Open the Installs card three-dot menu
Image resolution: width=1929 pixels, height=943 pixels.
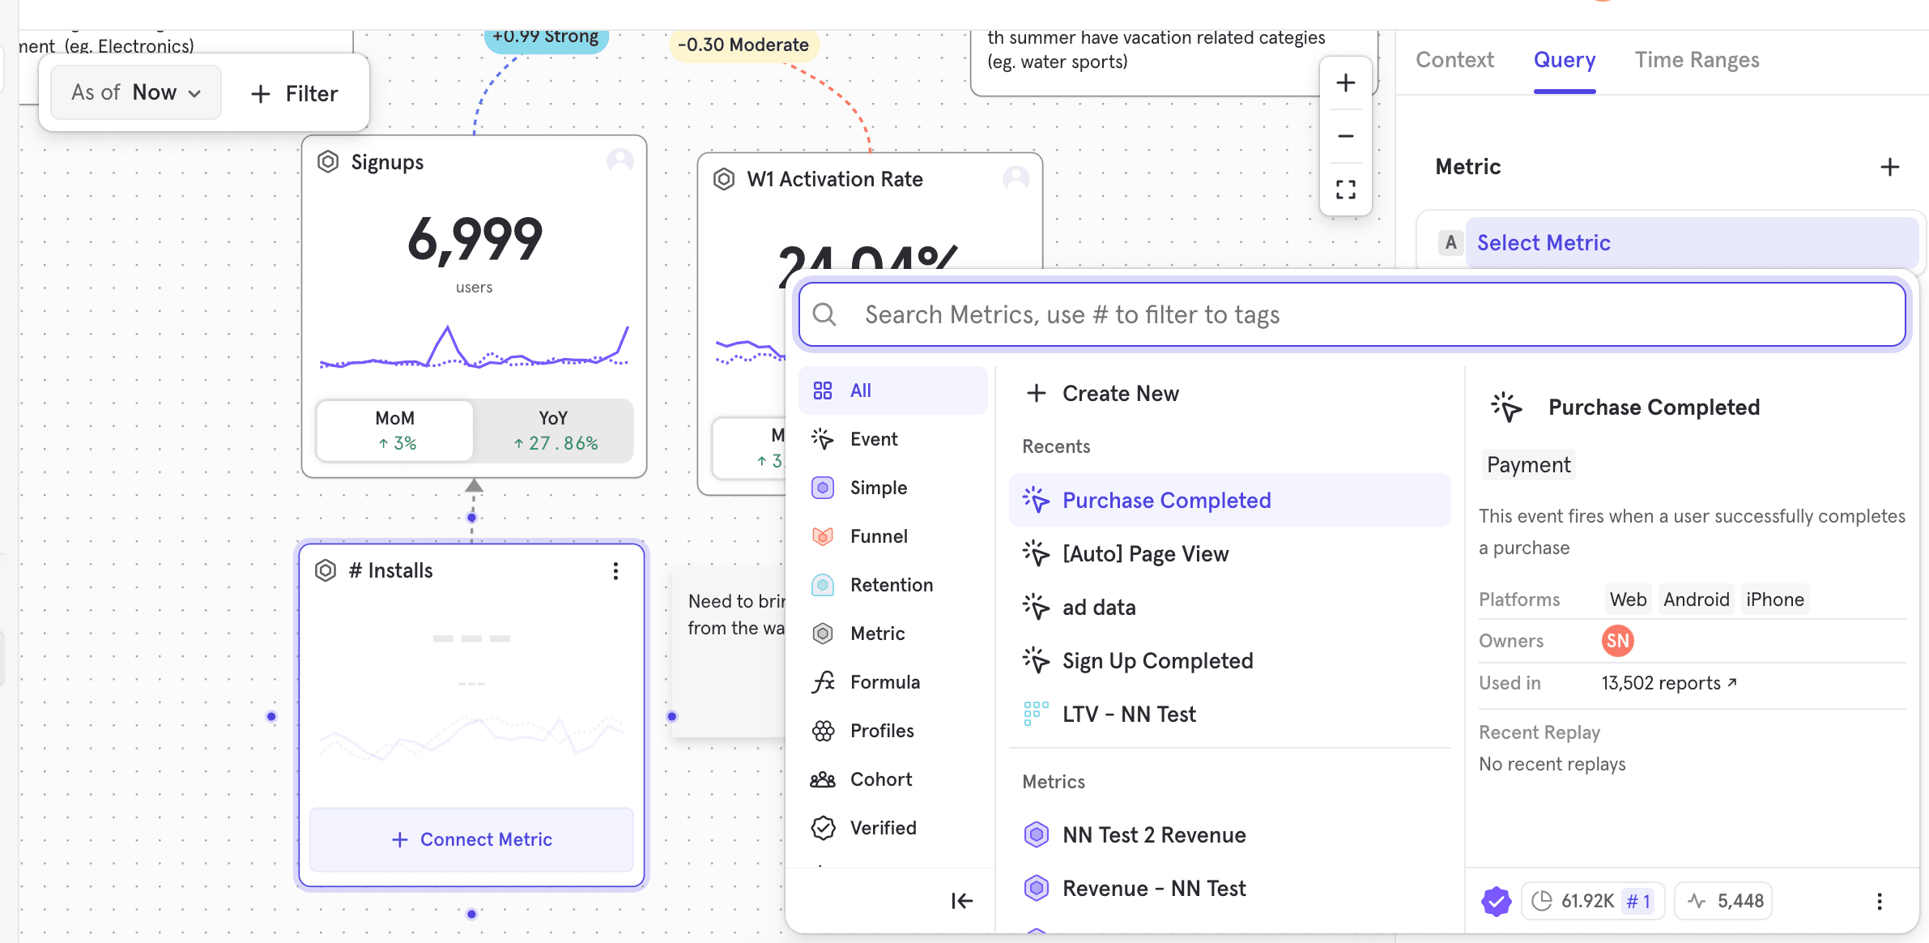[615, 571]
